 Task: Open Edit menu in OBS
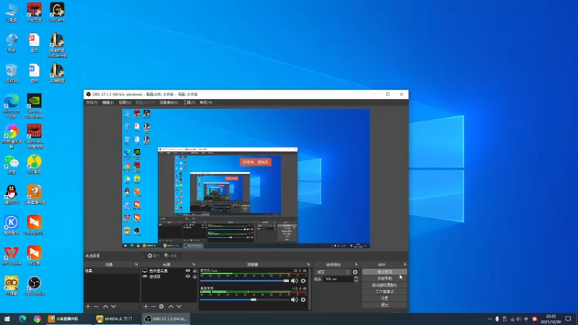click(108, 103)
